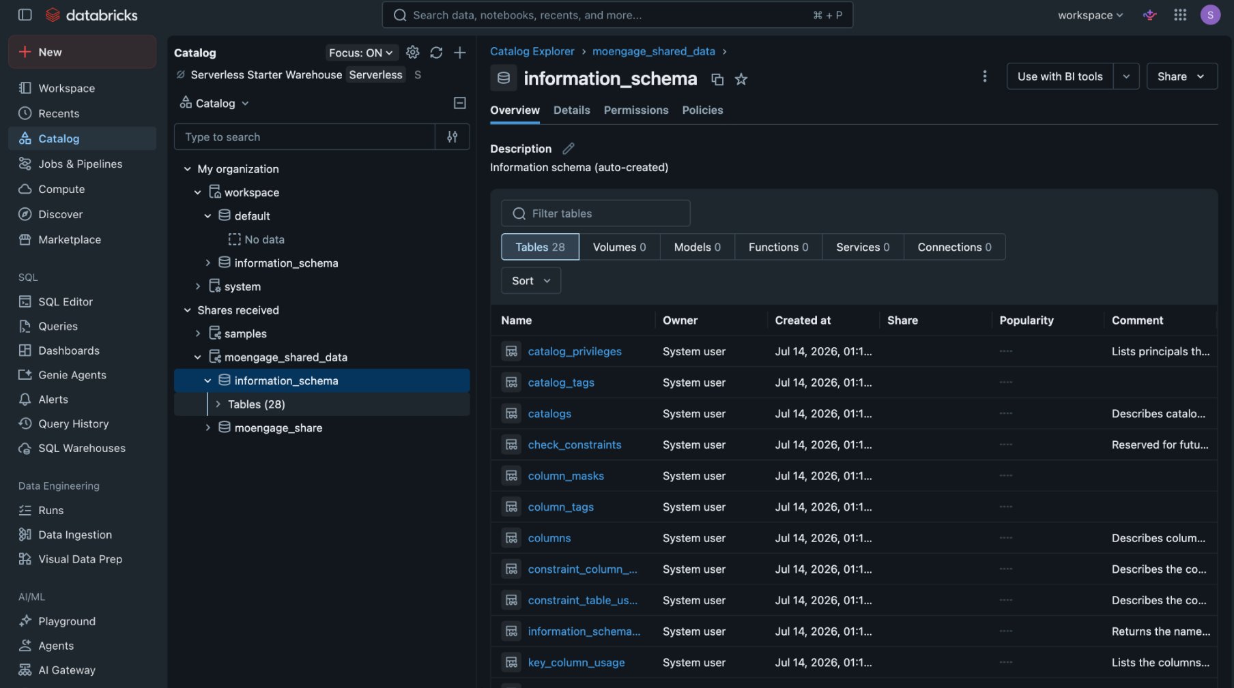Open moengage_shared_data breadcrumb link
The width and height of the screenshot is (1234, 688).
tap(653, 51)
